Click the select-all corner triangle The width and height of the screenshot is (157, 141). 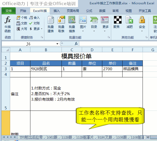pyautogui.click(x=6, y=50)
